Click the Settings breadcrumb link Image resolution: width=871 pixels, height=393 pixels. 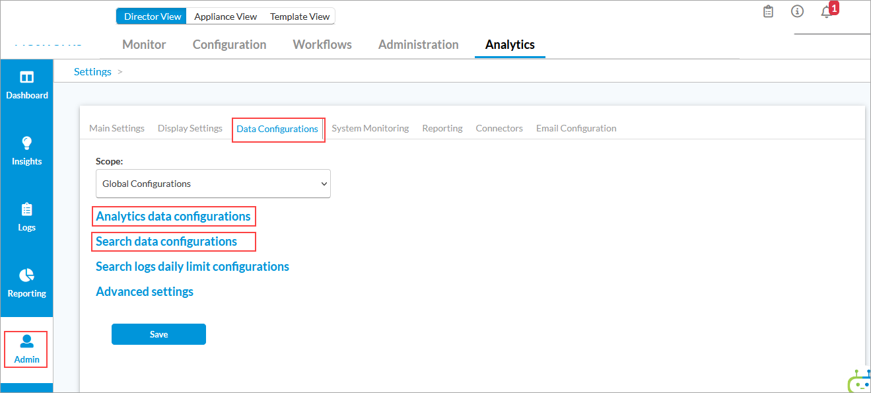92,71
